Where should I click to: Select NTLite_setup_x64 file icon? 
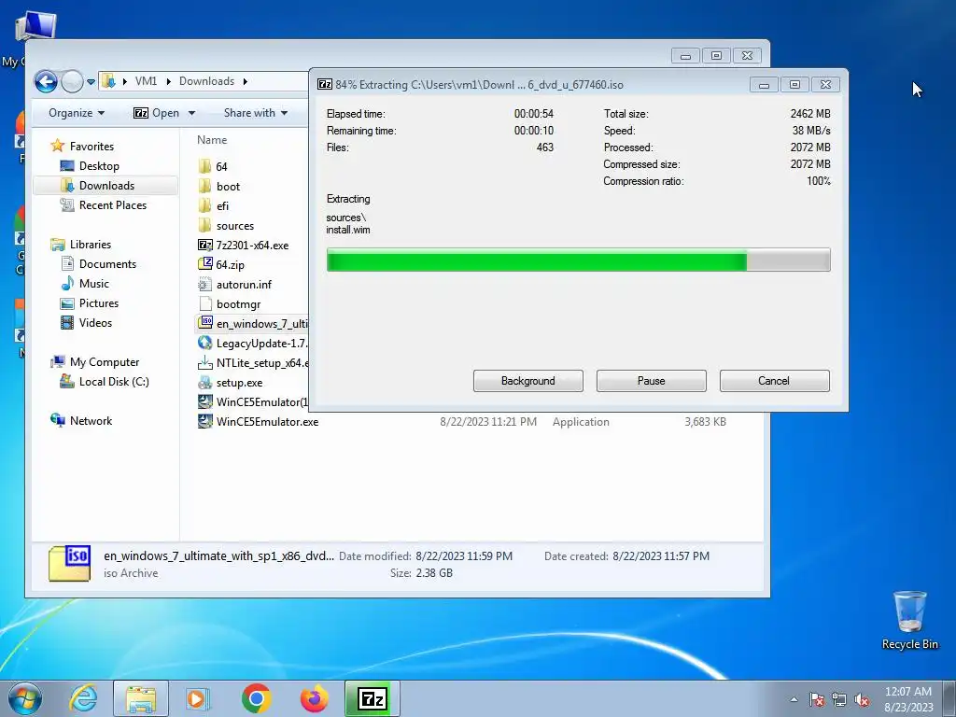click(204, 363)
